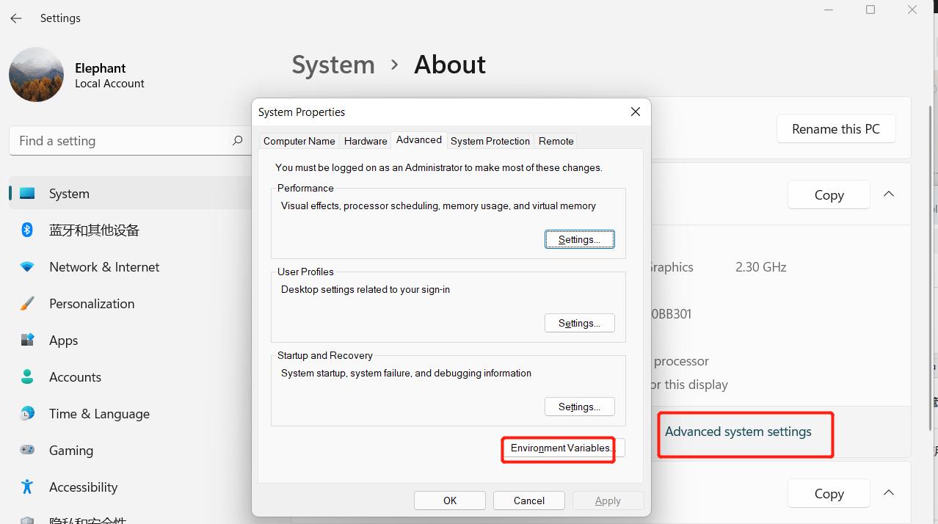Switch to the Remote tab
Viewport: 938px width, 524px height.
point(556,141)
